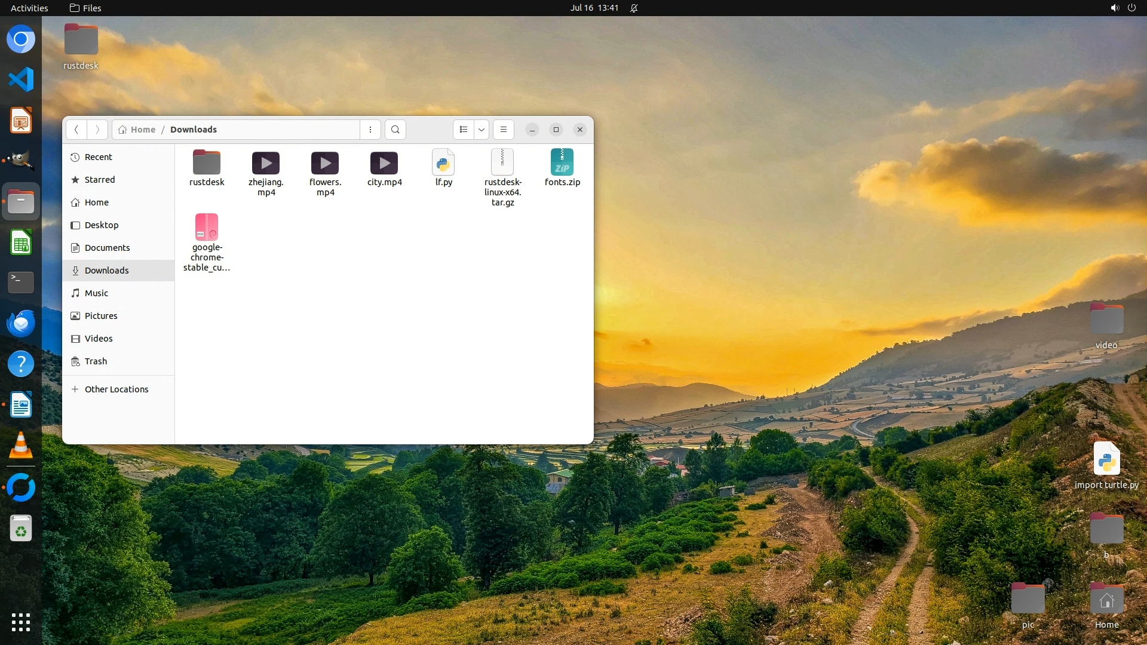The image size is (1147, 645).
Task: Click the date and time in top bar
Action: [x=594, y=8]
